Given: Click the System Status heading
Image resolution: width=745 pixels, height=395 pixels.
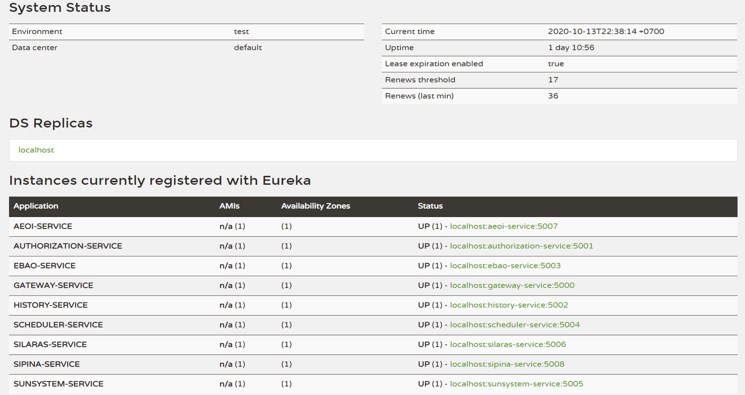Looking at the screenshot, I should coord(60,7).
